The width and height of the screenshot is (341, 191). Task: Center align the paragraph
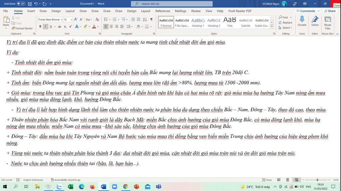[x=111, y=27]
